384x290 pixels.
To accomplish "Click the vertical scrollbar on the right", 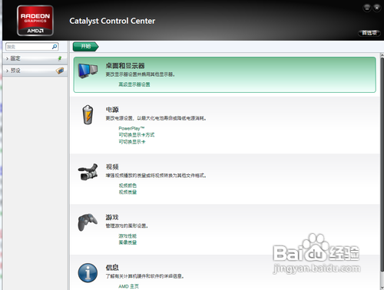I will [x=382, y=164].
